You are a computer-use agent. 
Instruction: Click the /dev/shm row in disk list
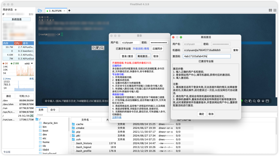click(18, 104)
